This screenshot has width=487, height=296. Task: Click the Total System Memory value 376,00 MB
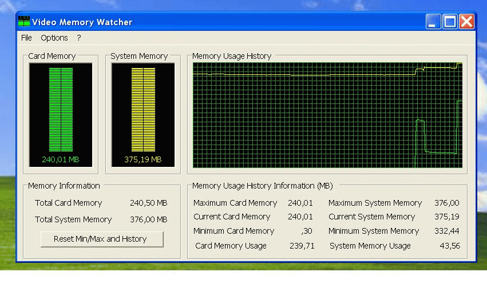tap(149, 219)
